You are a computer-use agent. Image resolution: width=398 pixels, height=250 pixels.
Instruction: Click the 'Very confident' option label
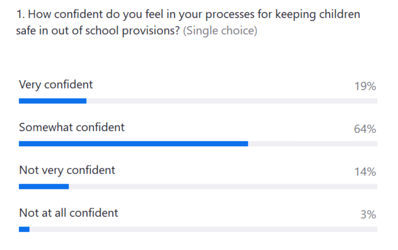[x=56, y=85]
